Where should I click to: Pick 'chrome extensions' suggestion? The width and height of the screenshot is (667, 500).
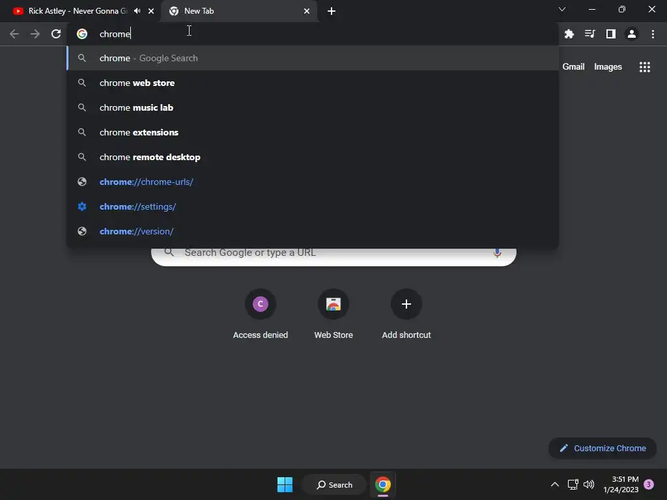pyautogui.click(x=313, y=132)
